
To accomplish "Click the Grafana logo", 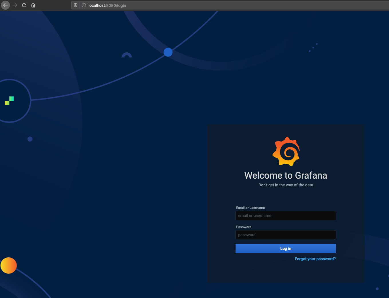I will (x=286, y=151).
